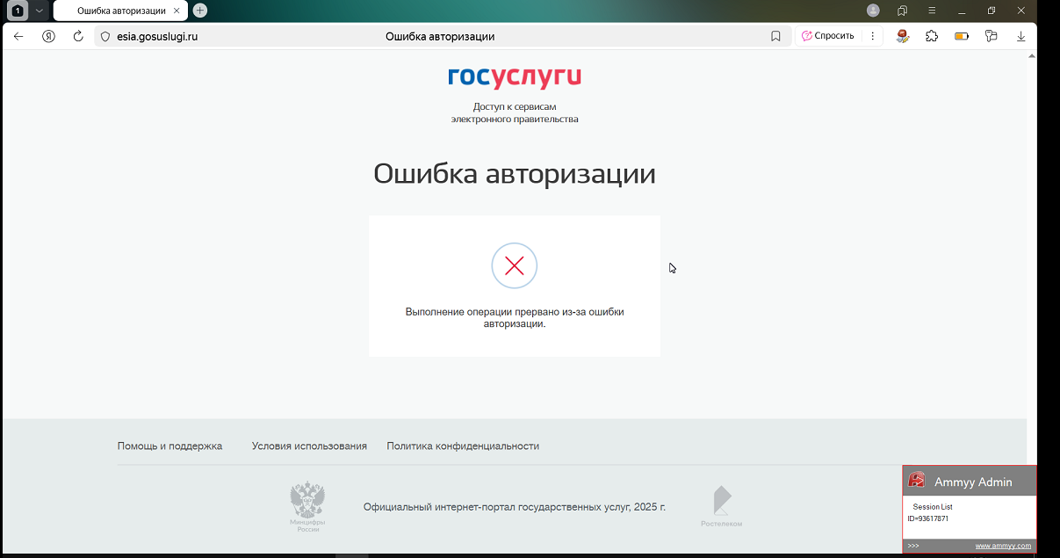This screenshot has height=558, width=1060.
Task: Close the Ошибка авторизации tab
Action: click(177, 11)
